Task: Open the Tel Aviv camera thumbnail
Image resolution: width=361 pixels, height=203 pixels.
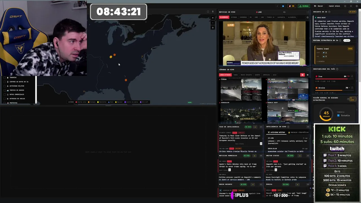Action: click(x=288, y=89)
